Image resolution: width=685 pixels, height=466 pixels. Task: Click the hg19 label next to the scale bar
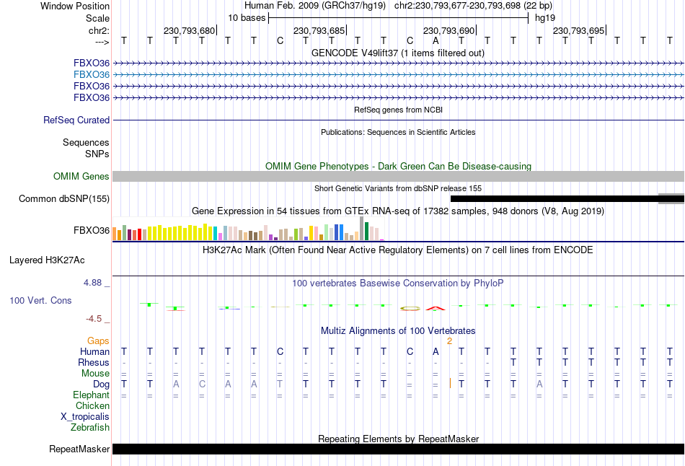coord(545,18)
